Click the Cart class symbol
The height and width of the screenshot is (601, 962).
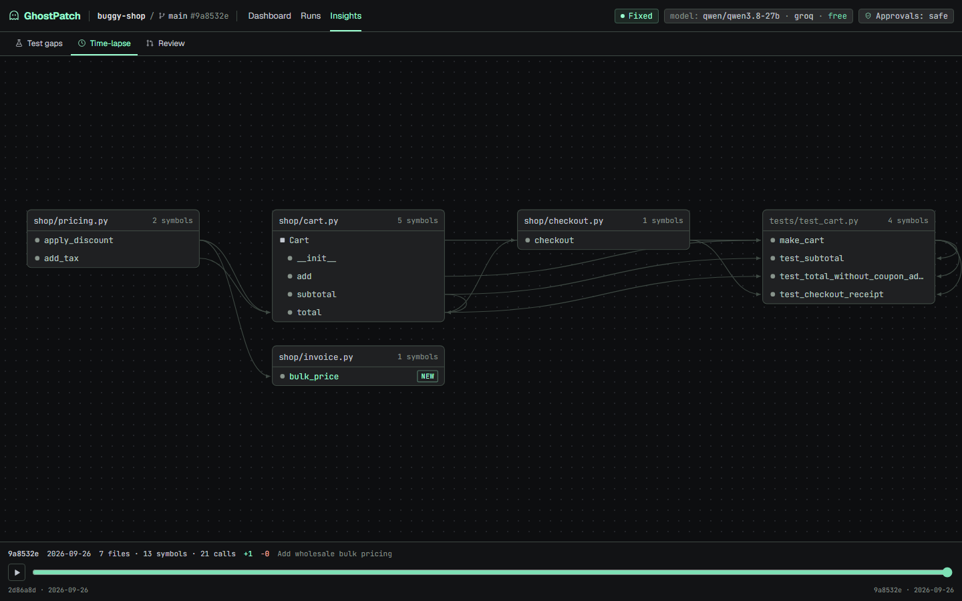pyautogui.click(x=358, y=240)
